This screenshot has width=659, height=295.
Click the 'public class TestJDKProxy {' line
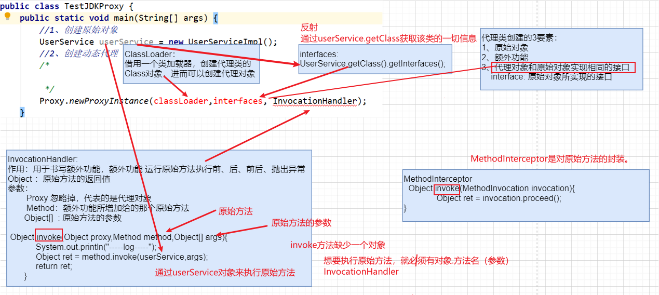click(67, 6)
